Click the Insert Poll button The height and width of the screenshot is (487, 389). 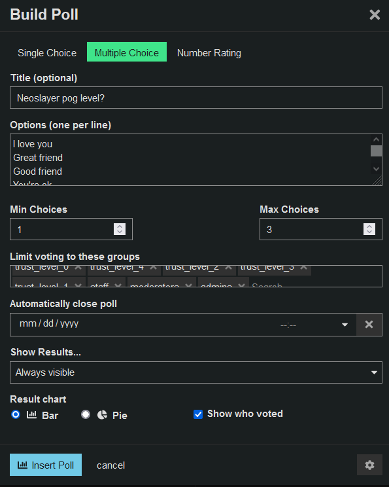pos(46,465)
